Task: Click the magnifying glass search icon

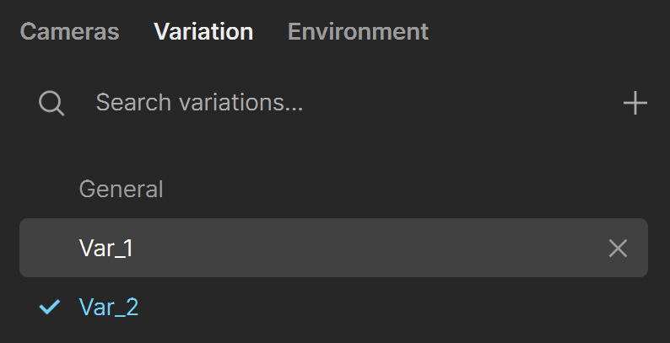Action: [51, 104]
